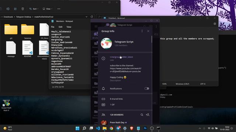The image size is (236, 132).
Task: Open Grand Theft Auto V desktop shortcut
Action: pos(6,106)
